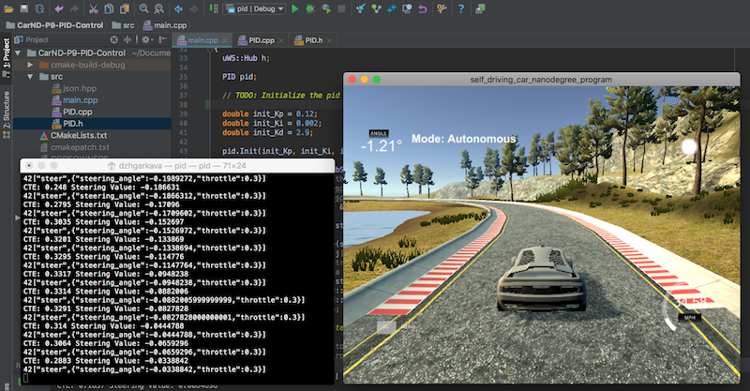Click the Build binary-arrow icon
This screenshot has width=750, height=391.
pyautogui.click(x=214, y=8)
